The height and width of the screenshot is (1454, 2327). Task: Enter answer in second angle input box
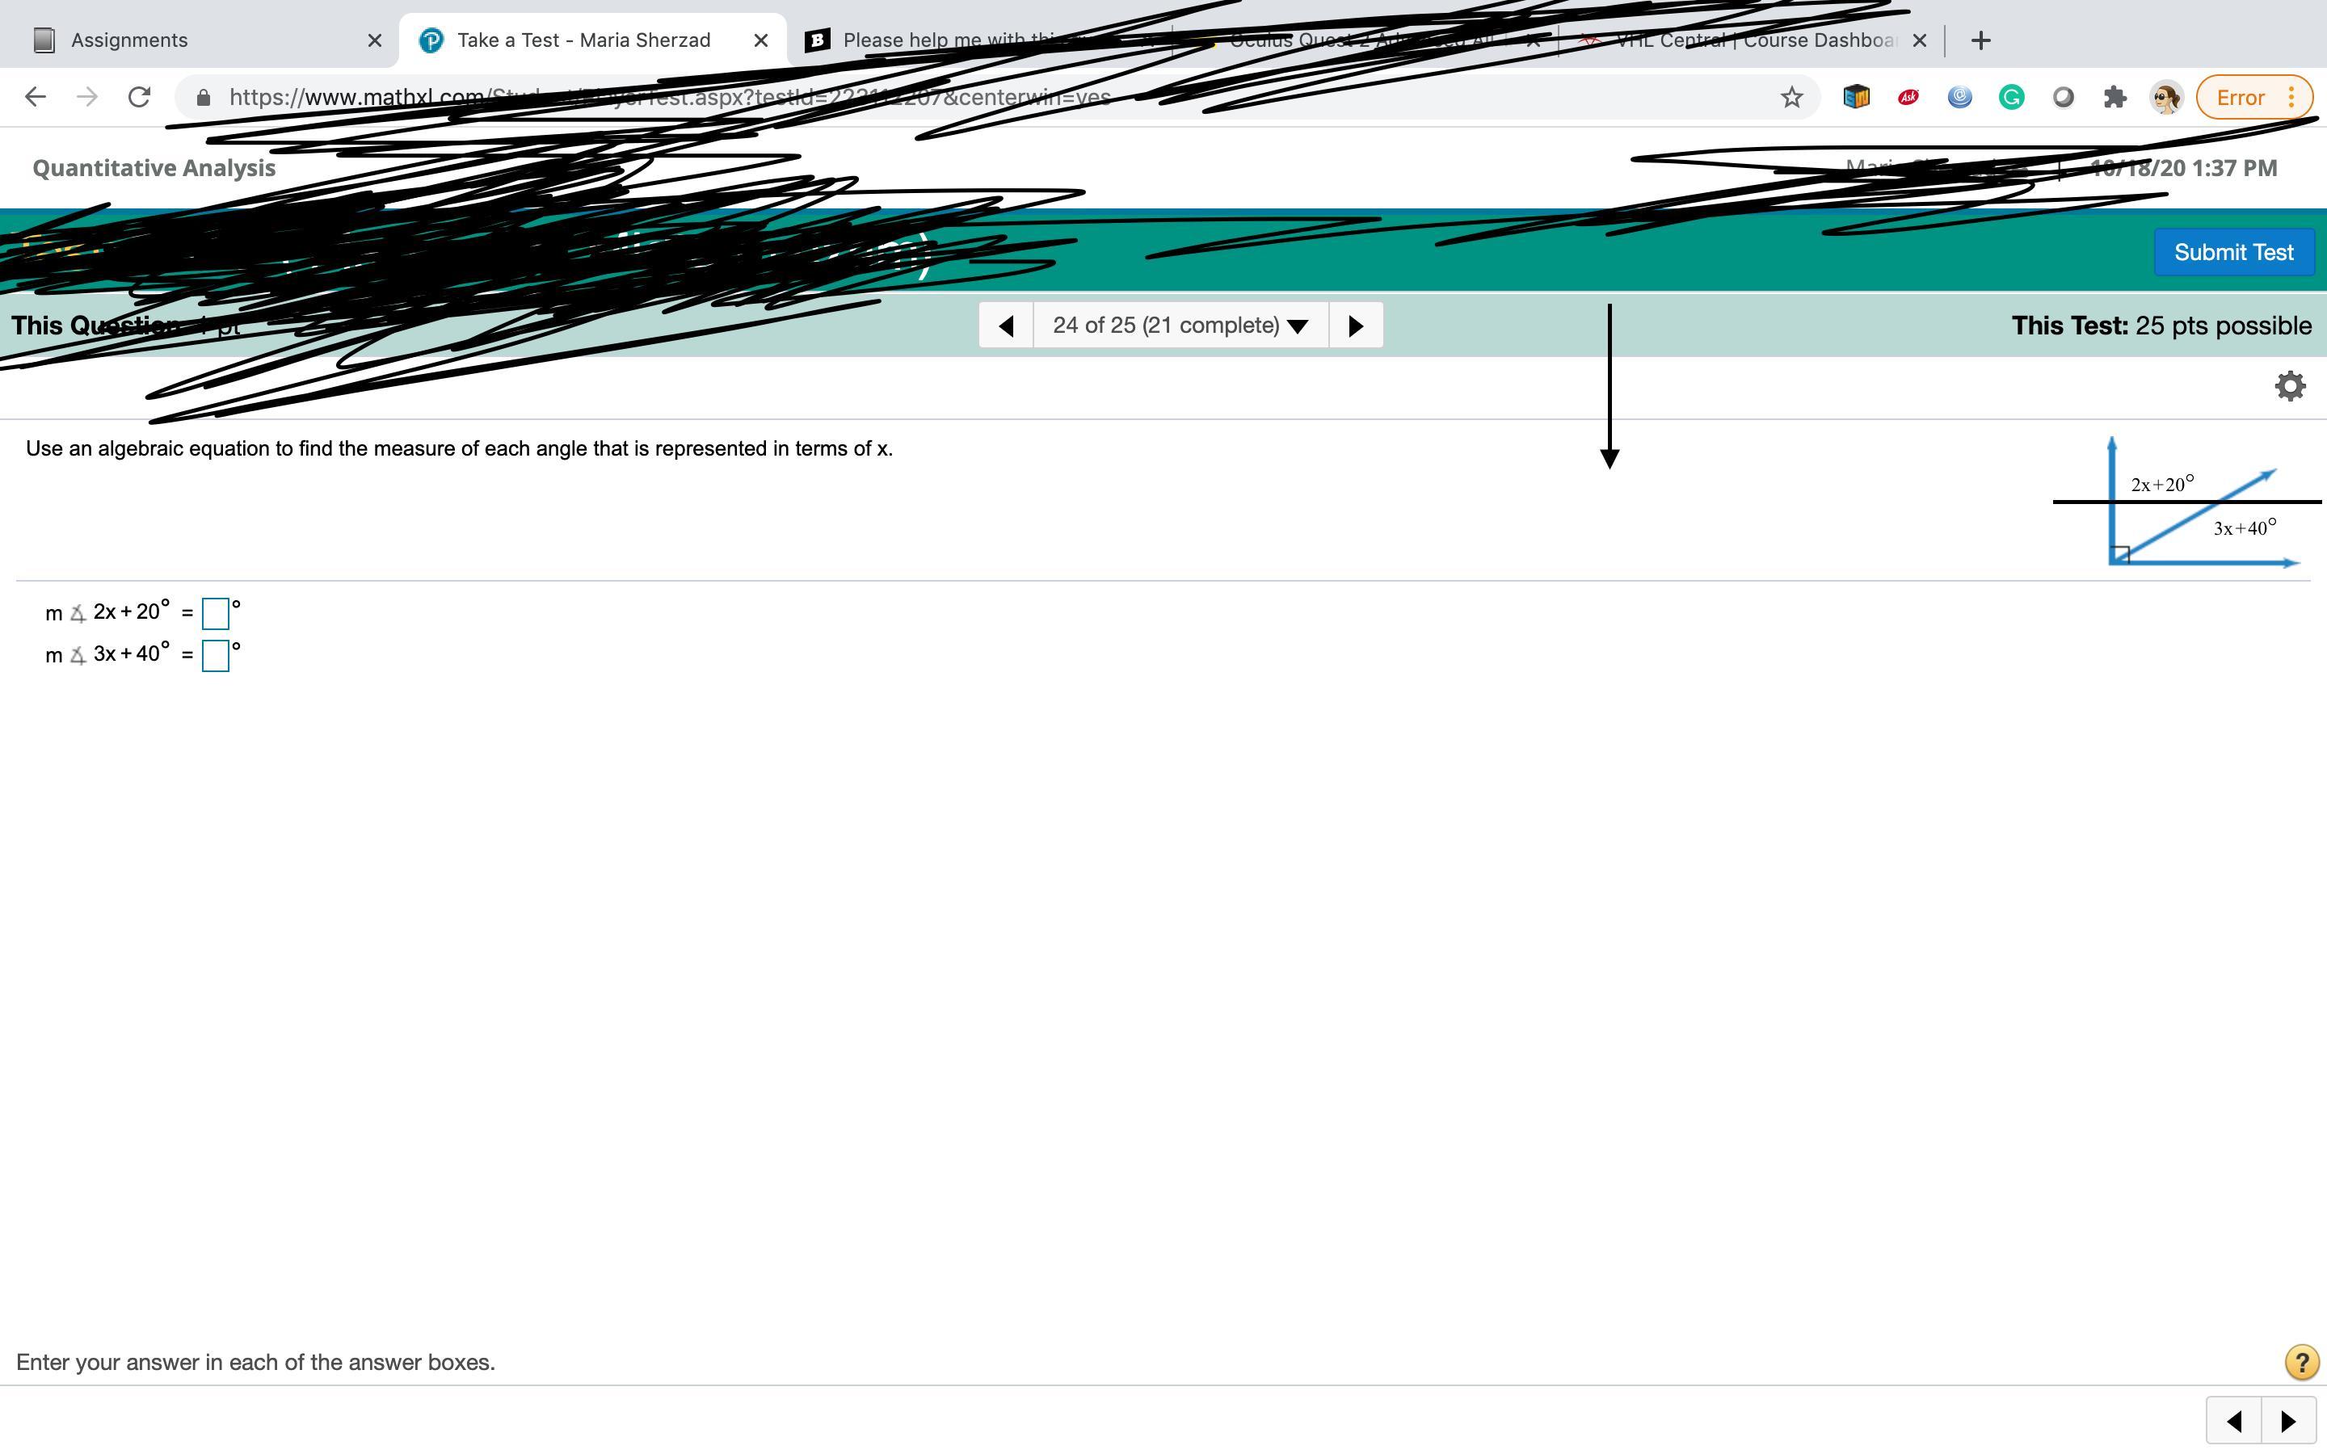point(213,653)
